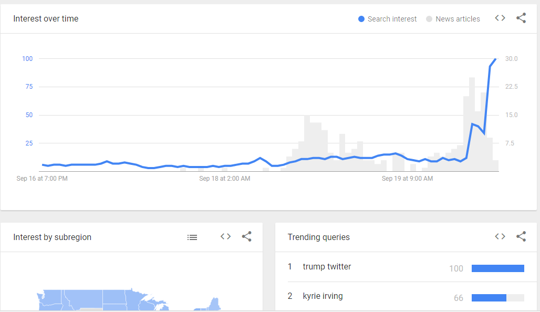The image size is (540, 312).
Task: Click embed icon for Trending queries
Action: (x=500, y=237)
